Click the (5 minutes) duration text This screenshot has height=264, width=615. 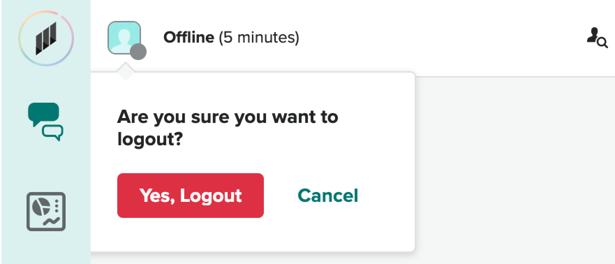click(x=259, y=37)
